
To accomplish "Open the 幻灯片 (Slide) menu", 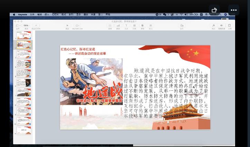I will (55, 14).
